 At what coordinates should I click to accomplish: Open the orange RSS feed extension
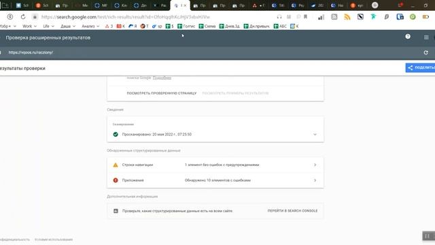point(347,17)
